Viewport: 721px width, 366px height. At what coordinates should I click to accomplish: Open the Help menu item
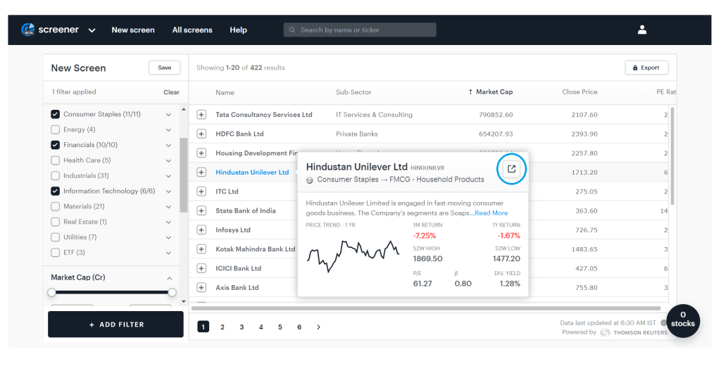tap(238, 30)
